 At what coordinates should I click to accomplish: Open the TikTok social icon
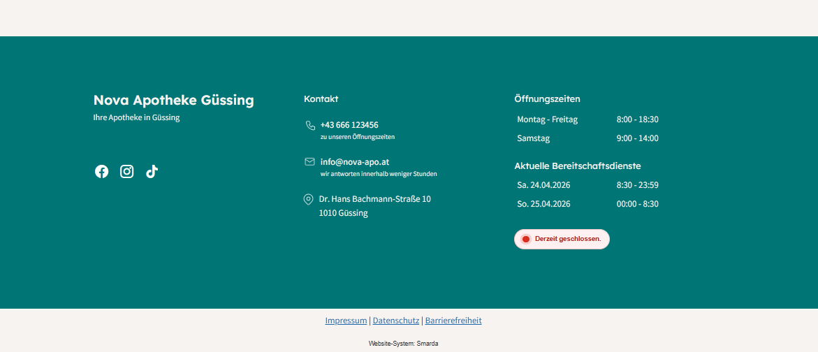click(x=152, y=172)
